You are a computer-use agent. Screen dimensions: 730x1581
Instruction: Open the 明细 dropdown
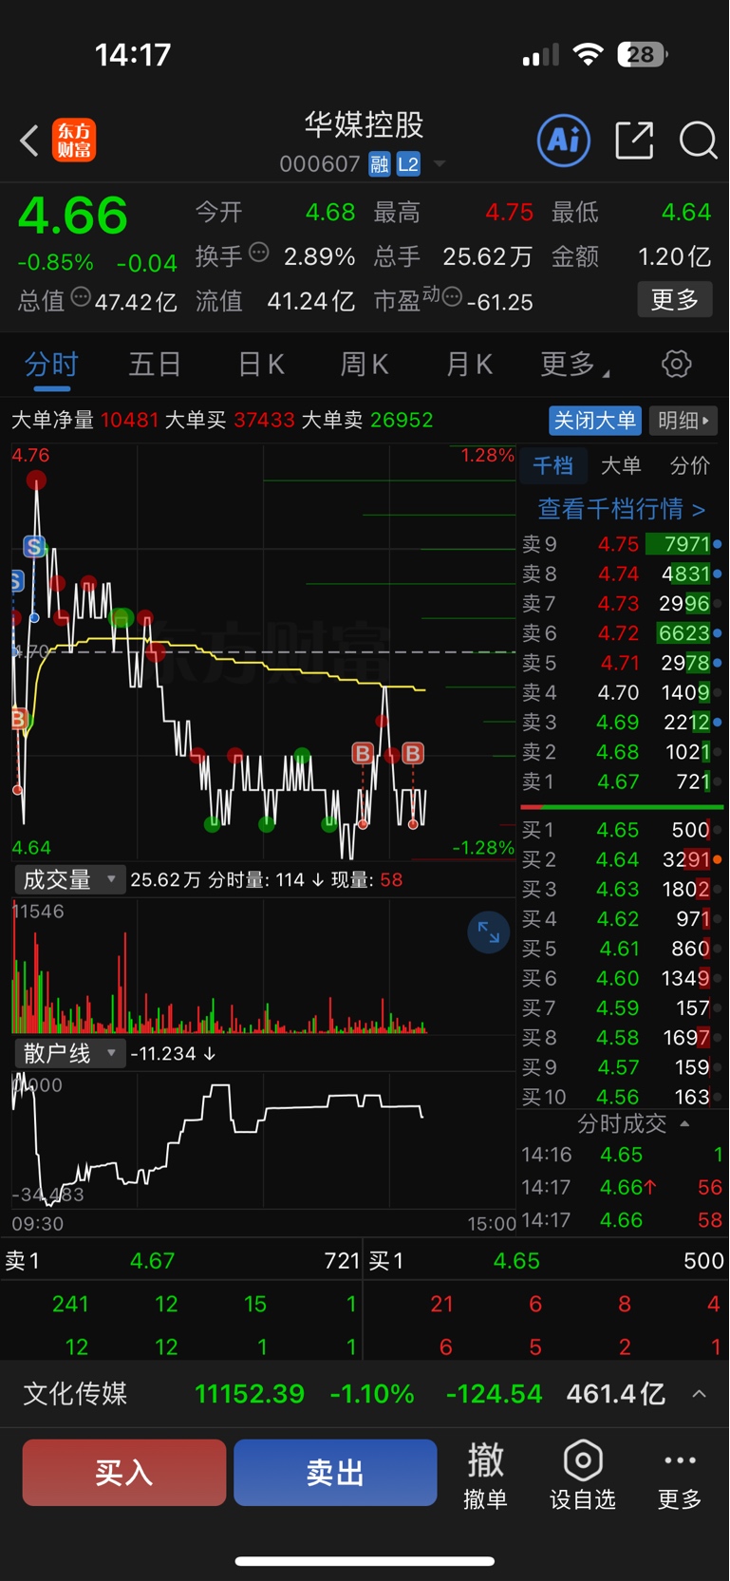[683, 420]
